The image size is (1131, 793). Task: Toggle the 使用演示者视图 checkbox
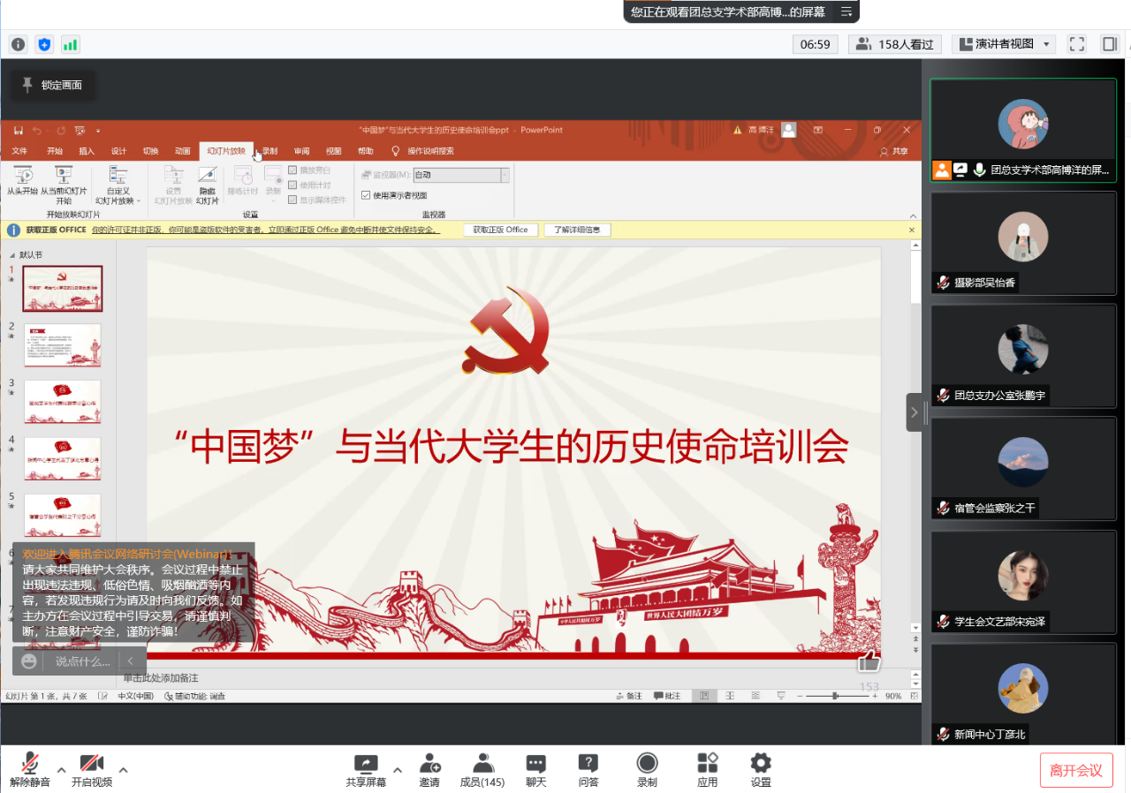coord(366,195)
